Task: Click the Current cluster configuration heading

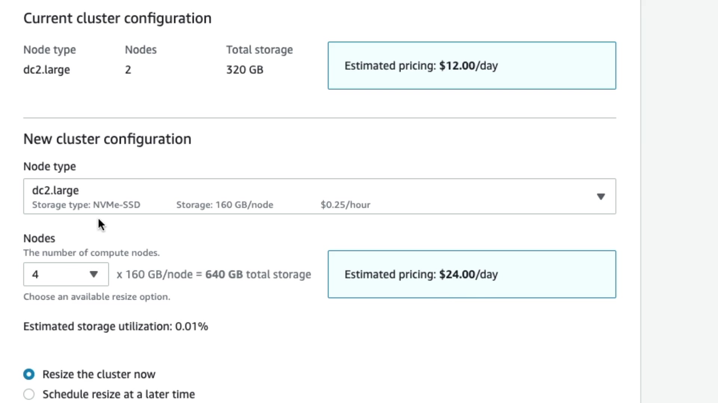Action: 117,18
